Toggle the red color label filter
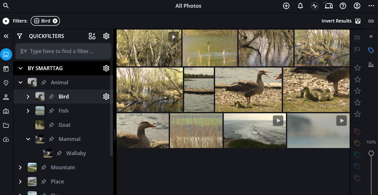 pyautogui.click(x=357, y=131)
